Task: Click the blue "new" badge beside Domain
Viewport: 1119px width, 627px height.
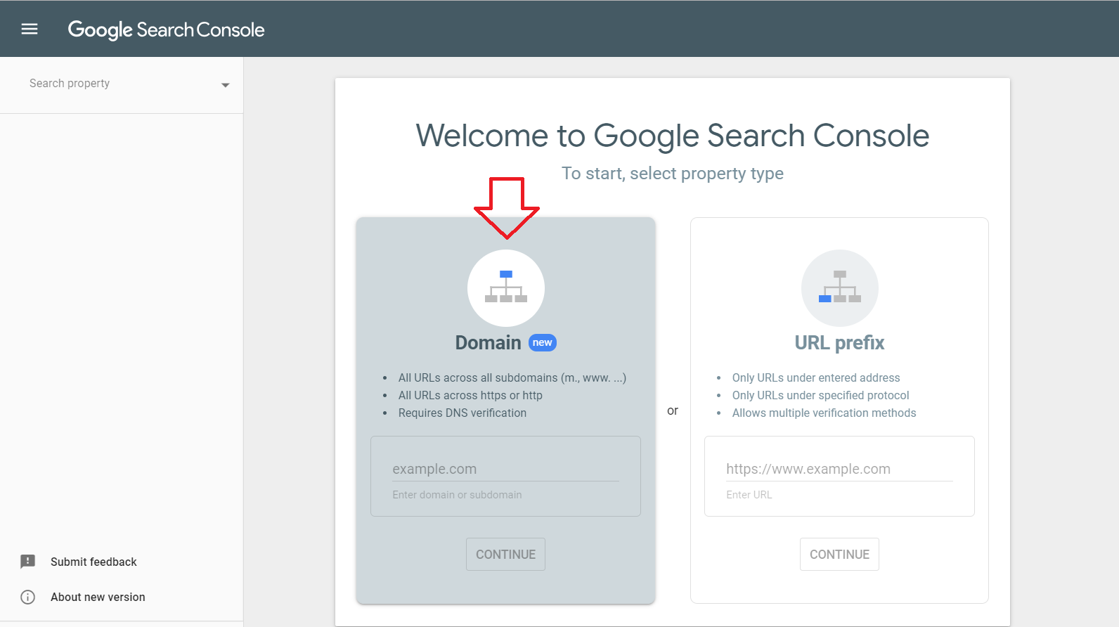Action: pos(542,342)
